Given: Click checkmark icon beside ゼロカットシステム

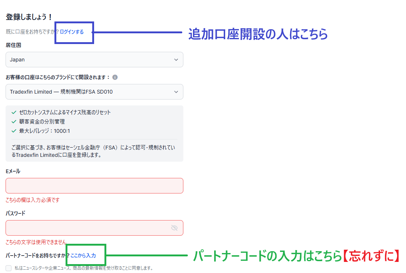Looking at the screenshot, I should (14, 112).
